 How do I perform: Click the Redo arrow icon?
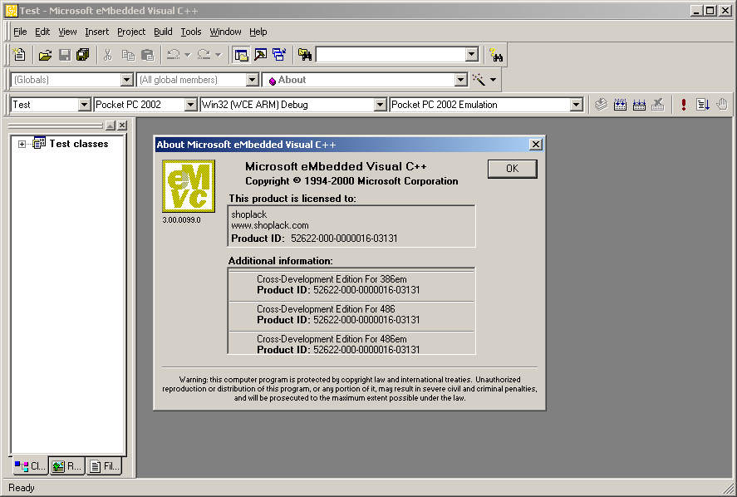pyautogui.click(x=204, y=55)
